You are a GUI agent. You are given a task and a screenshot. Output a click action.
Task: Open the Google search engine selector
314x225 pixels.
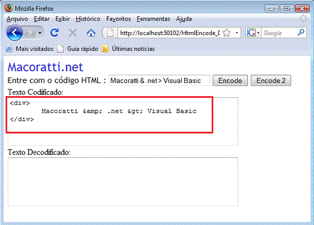[x=254, y=33]
